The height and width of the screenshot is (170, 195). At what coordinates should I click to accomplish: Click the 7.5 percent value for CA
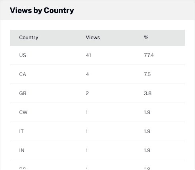(x=147, y=74)
